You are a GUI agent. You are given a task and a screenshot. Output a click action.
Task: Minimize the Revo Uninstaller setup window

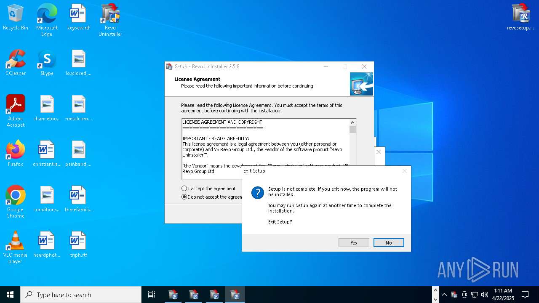(x=326, y=66)
